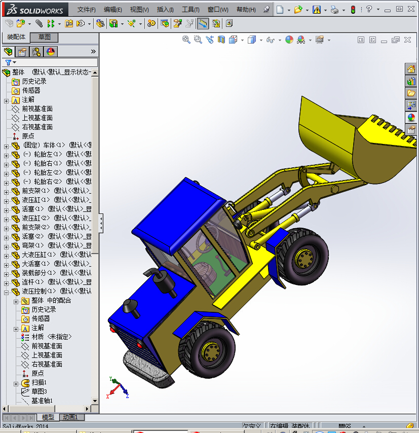Click the MMGS unit system in status bar
Viewport: 419px width, 433px height.
tap(345, 426)
